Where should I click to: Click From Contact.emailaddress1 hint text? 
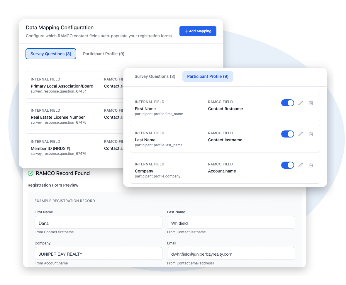[191, 263]
